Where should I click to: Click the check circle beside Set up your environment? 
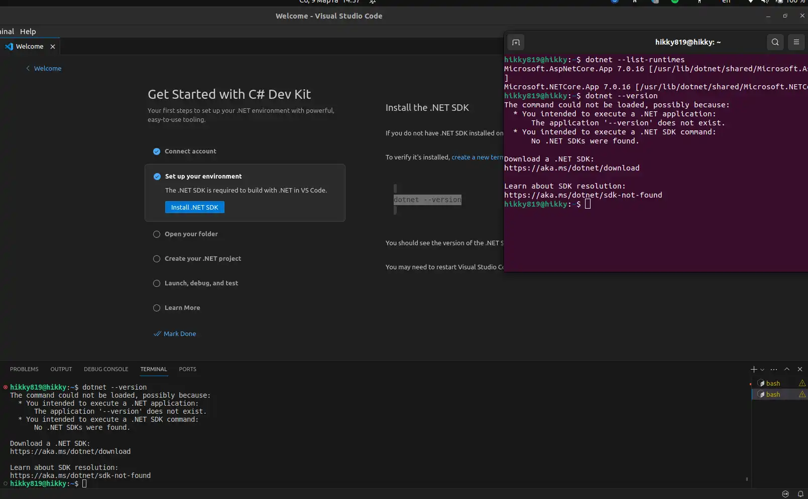click(157, 177)
